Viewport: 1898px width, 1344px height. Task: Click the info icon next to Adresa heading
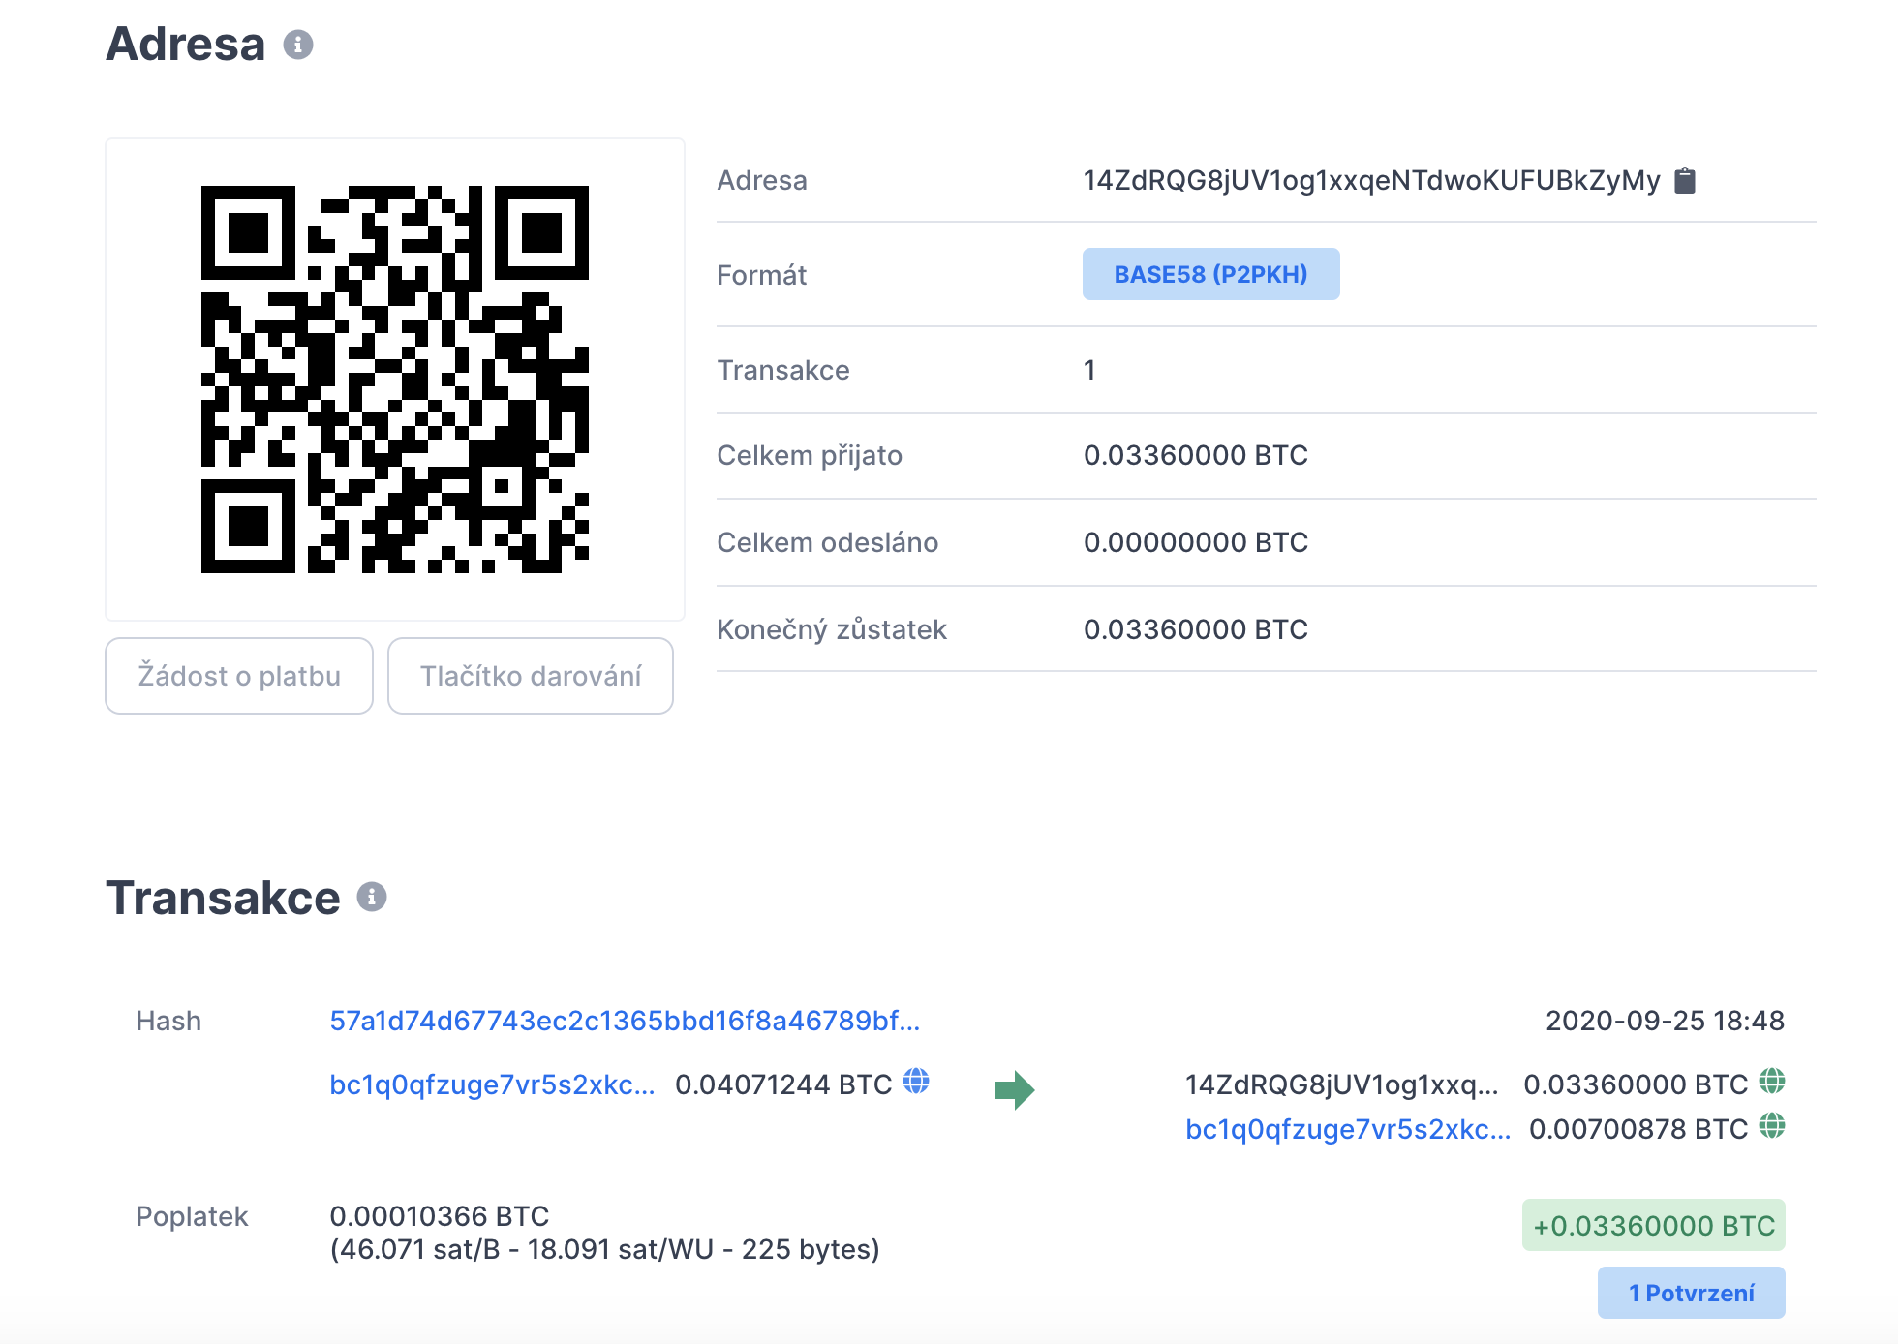pos(297,45)
